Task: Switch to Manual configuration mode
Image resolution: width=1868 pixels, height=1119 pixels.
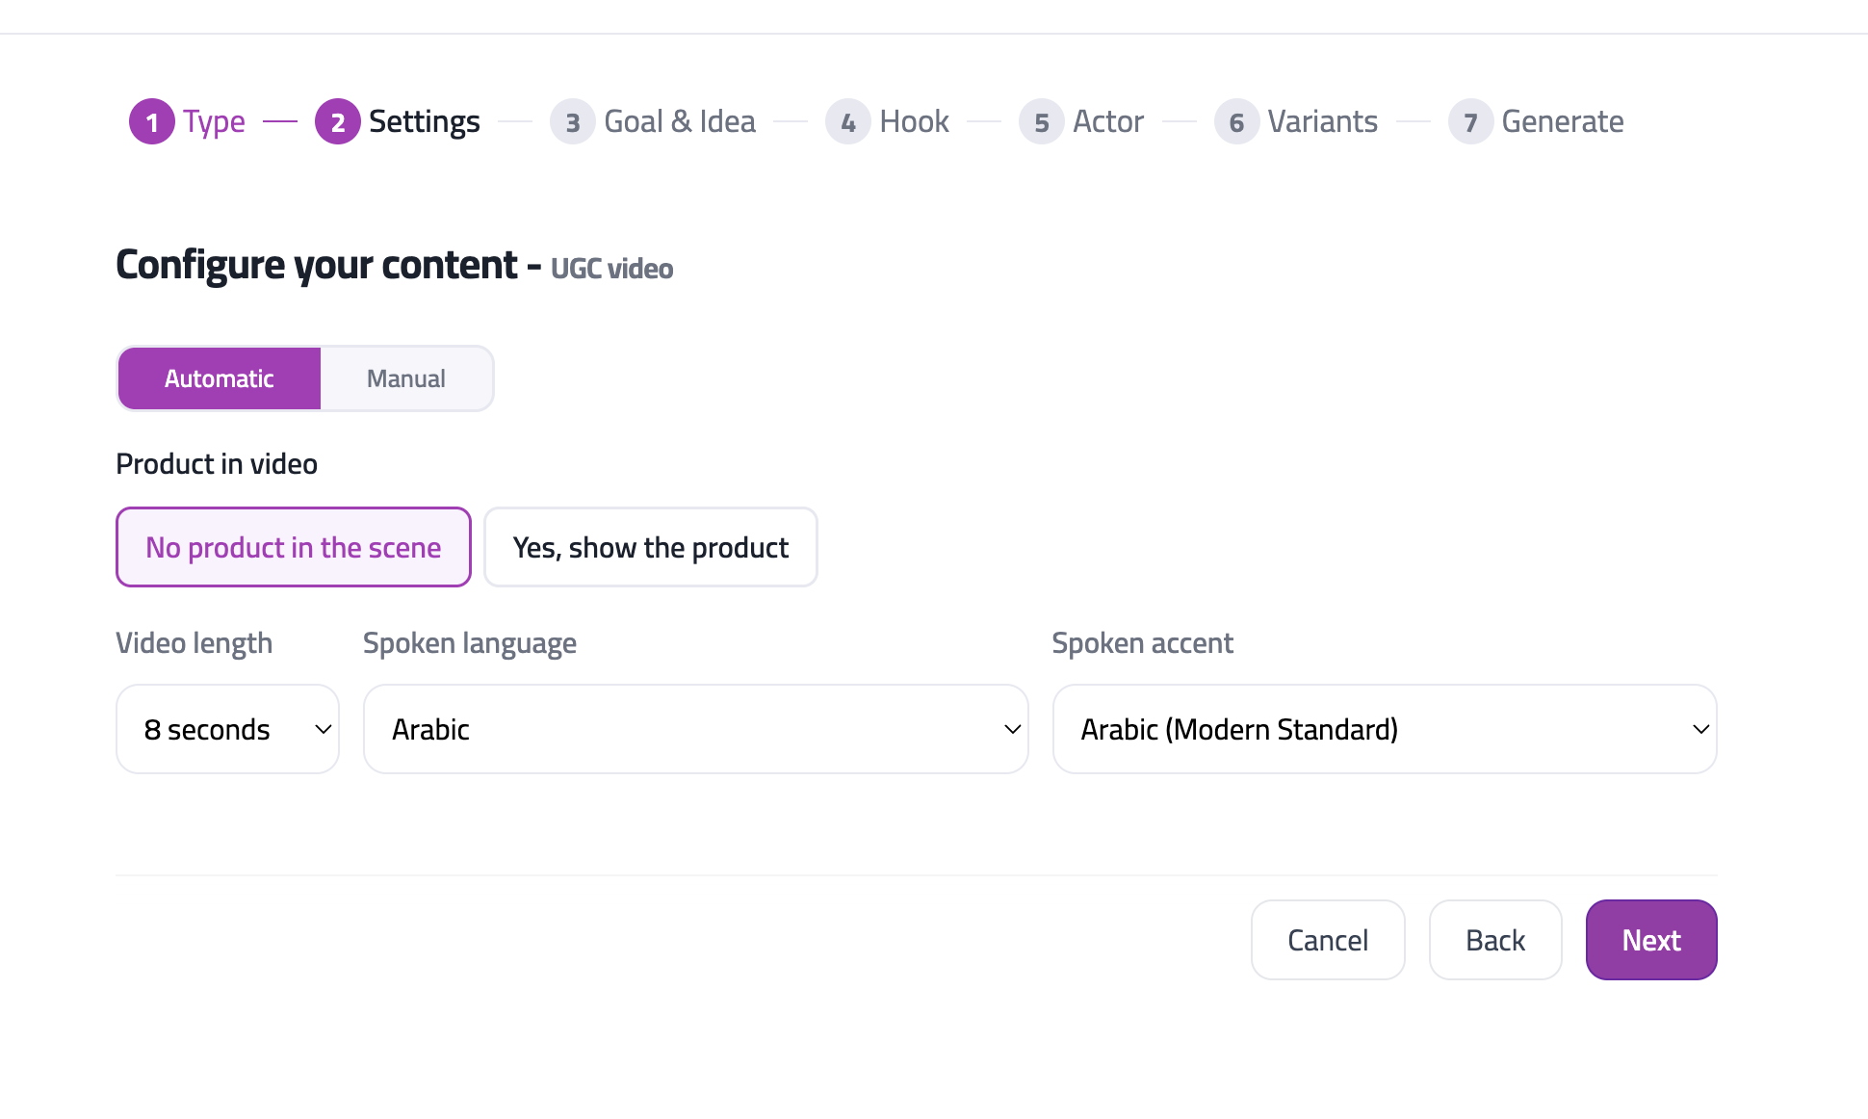Action: click(405, 377)
